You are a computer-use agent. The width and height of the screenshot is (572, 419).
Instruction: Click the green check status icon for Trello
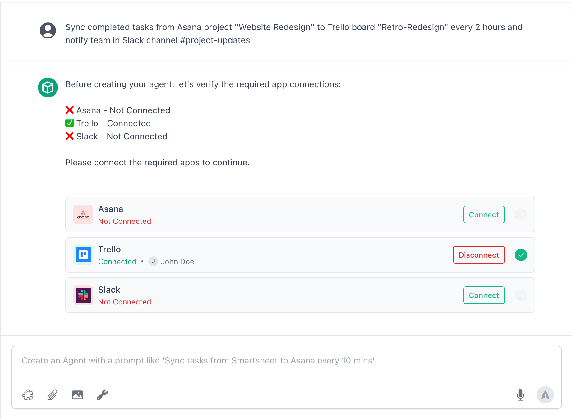point(521,255)
